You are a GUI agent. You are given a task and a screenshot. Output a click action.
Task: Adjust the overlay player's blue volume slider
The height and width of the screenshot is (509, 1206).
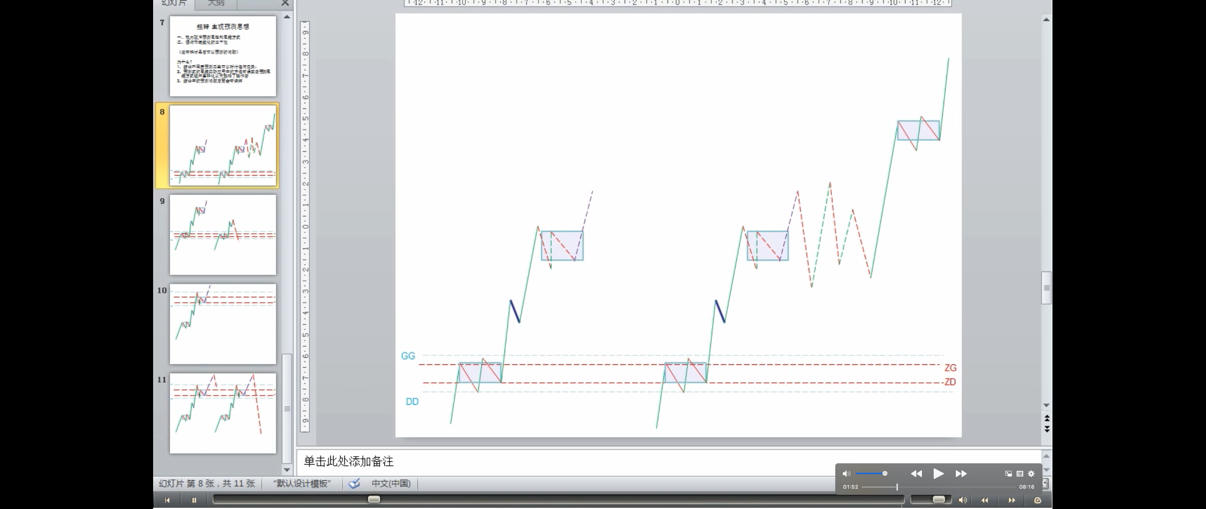872,474
